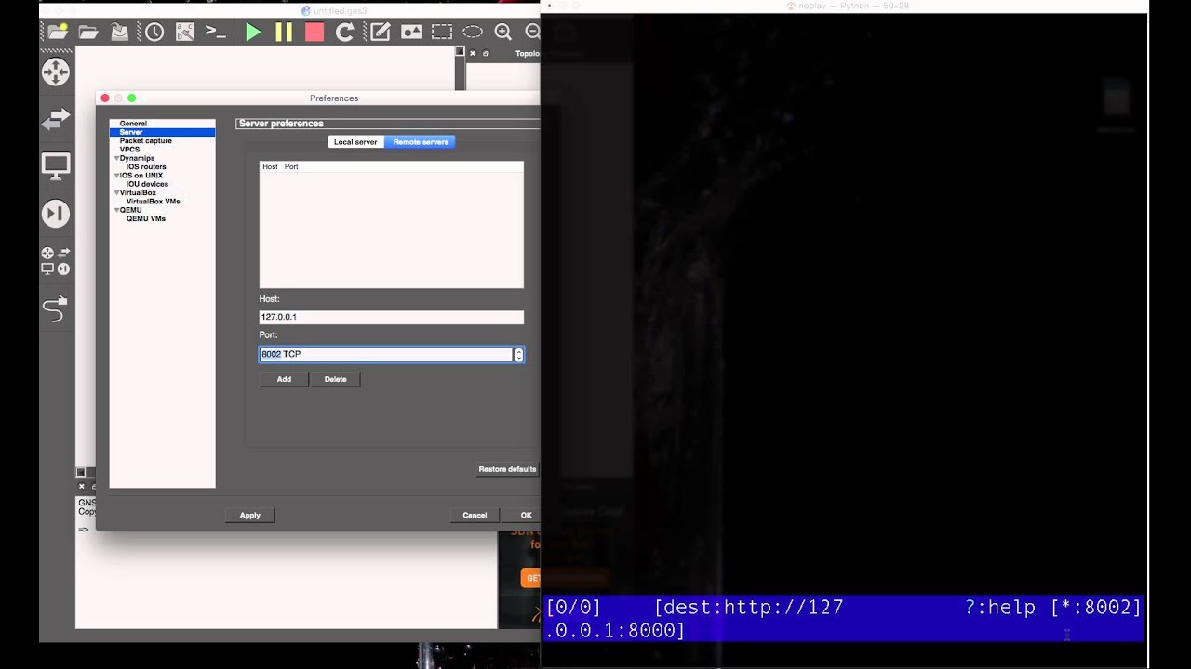The image size is (1191, 669).
Task: Select QEMU VMs in preferences tree
Action: [x=146, y=219]
